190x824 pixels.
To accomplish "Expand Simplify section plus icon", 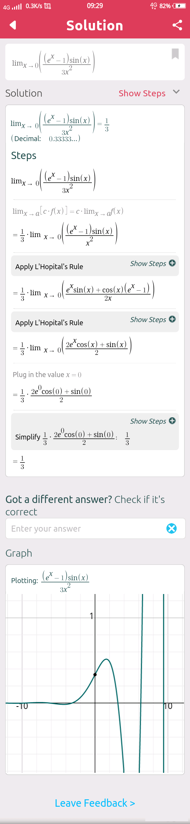I will [x=172, y=421].
